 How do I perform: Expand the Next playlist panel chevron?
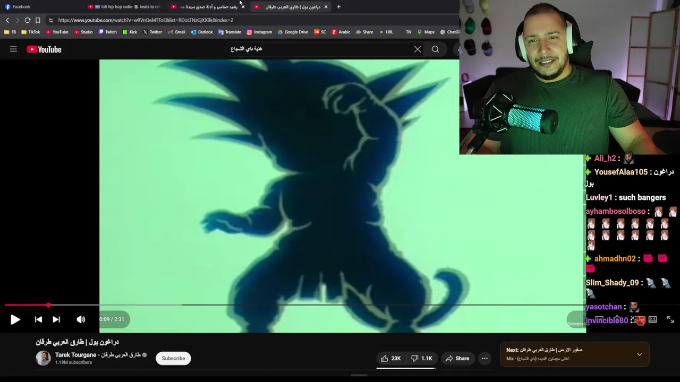(639, 354)
